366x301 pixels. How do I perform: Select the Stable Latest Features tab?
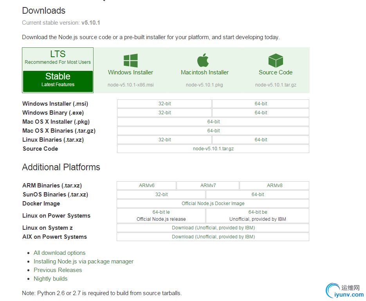click(x=58, y=81)
